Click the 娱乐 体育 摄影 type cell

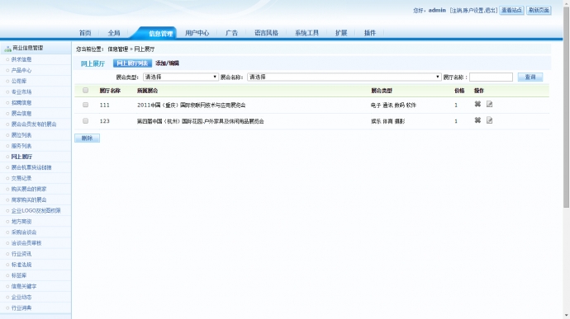[x=388, y=121]
